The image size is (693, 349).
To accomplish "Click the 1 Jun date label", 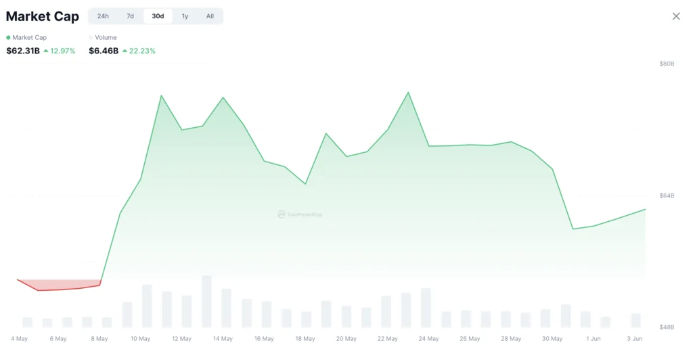I will (594, 339).
